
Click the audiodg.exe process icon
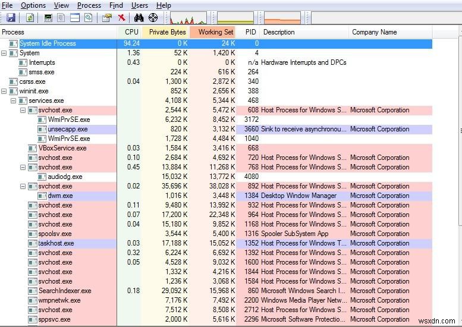[x=42, y=177]
